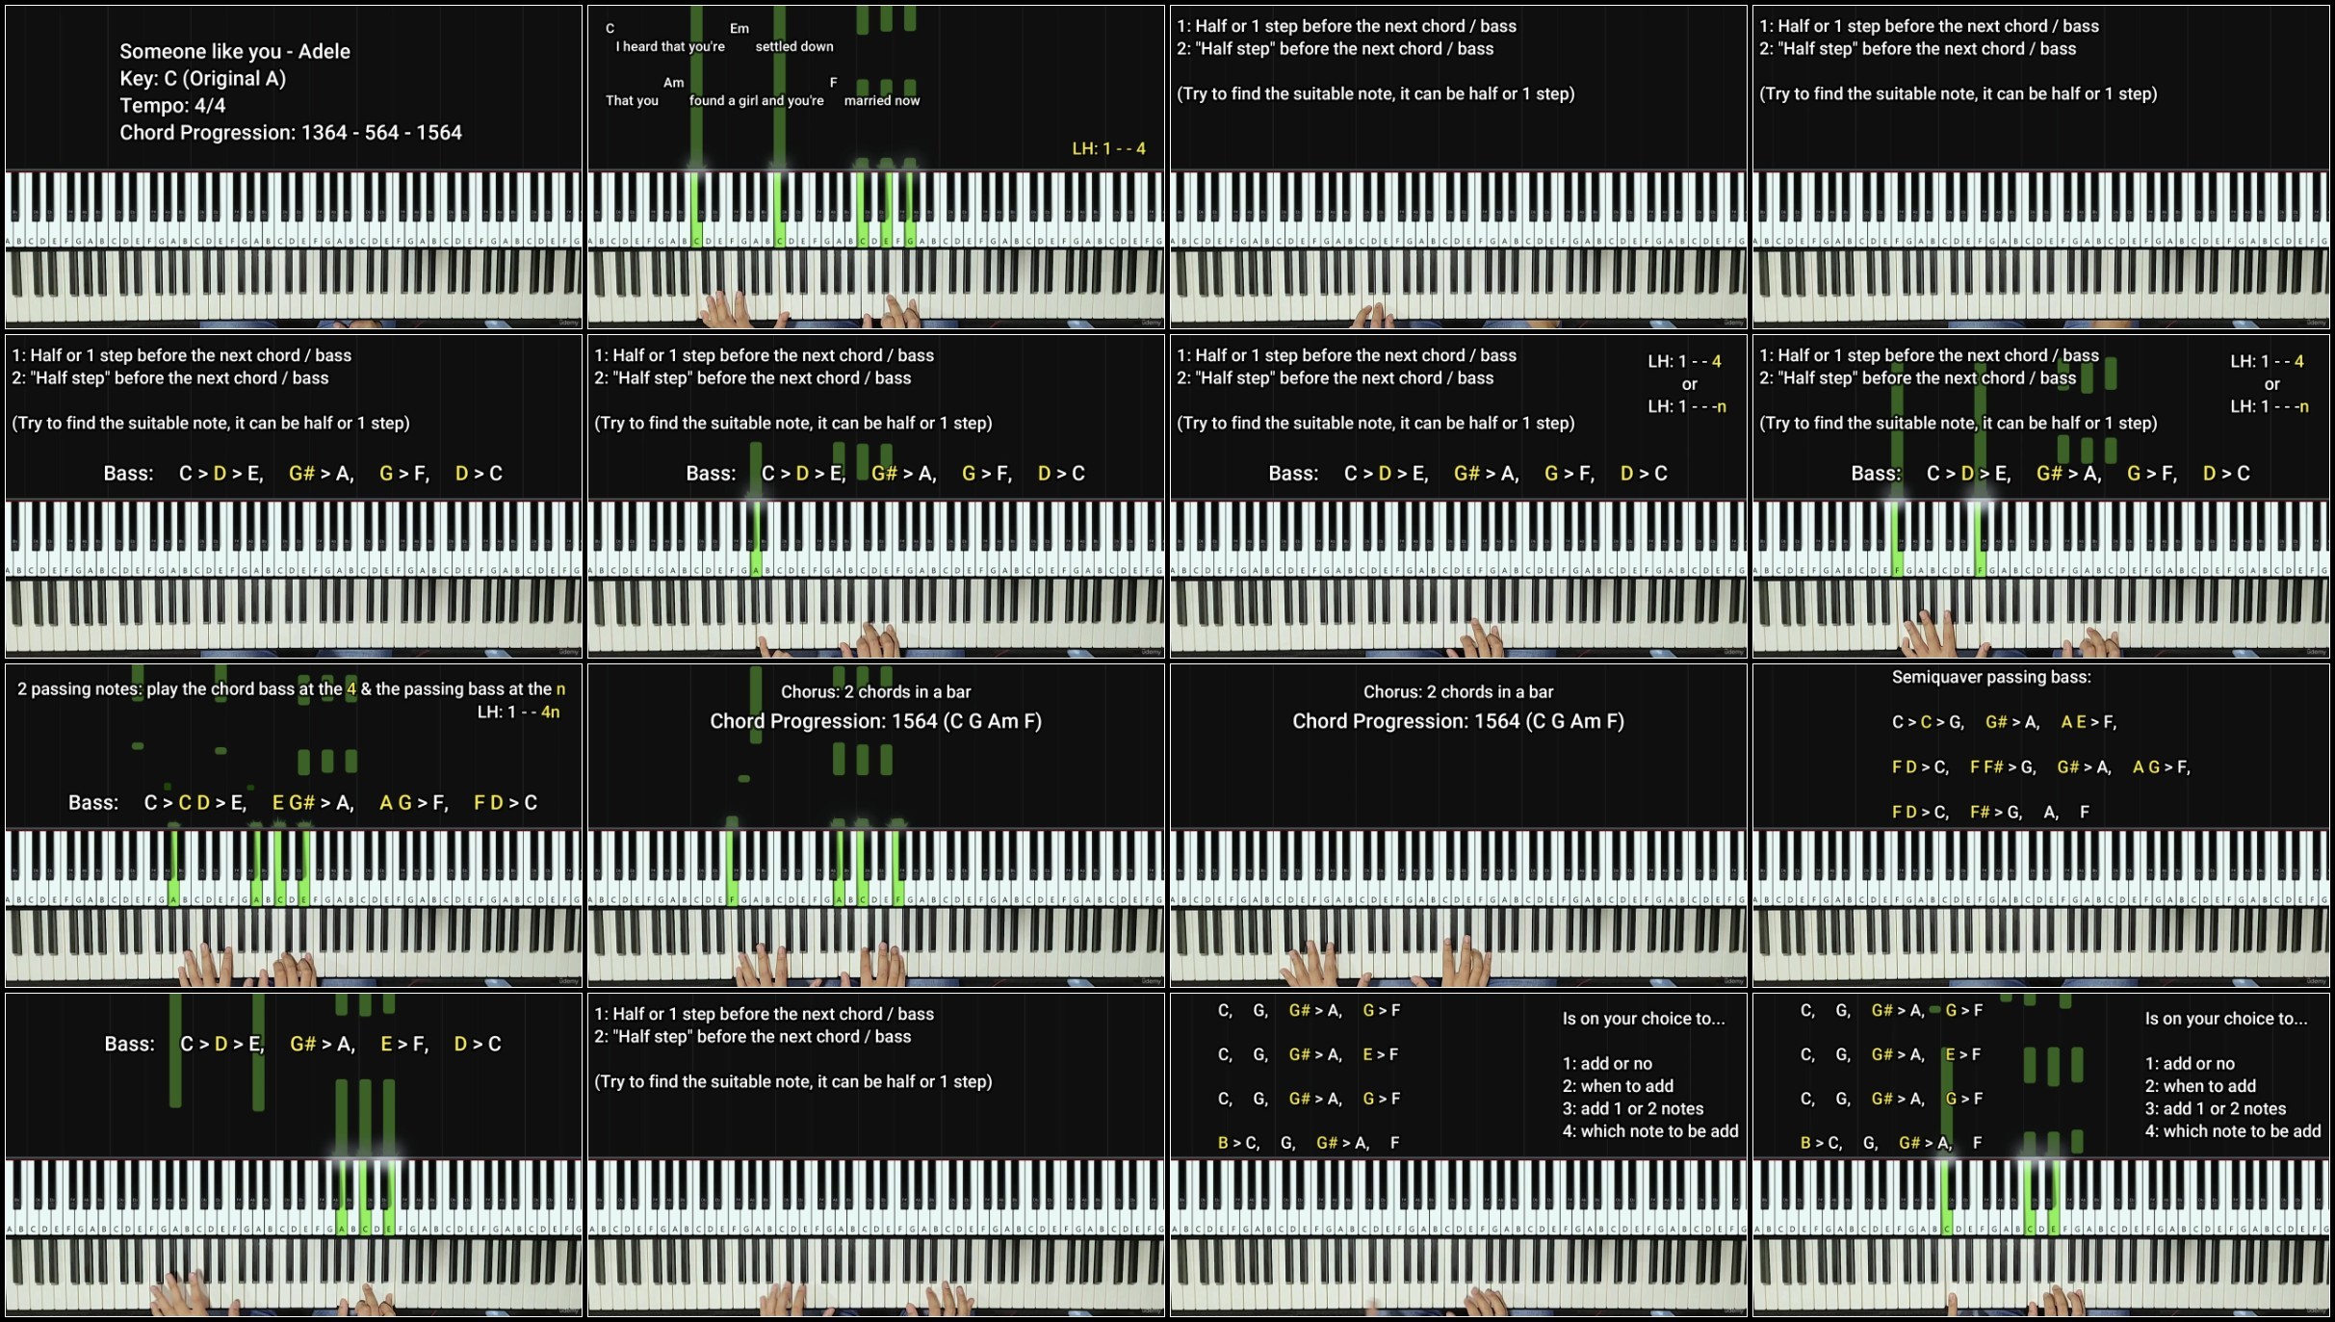Open "LH: 1 - - 4 or" frame without falling notes

coord(1459,496)
